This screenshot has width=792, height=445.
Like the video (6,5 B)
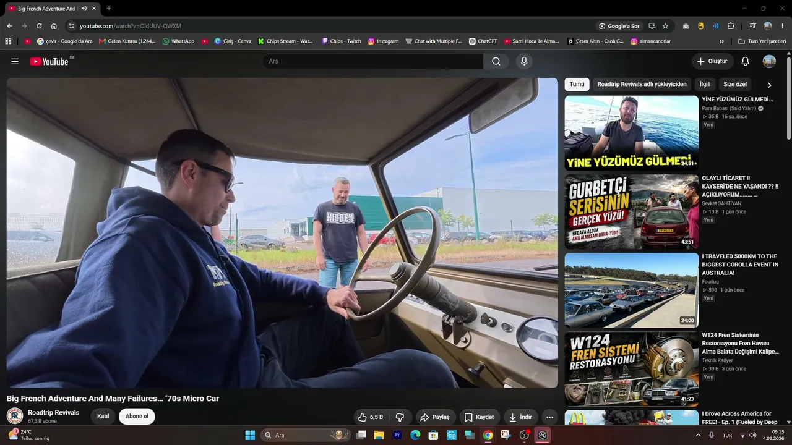click(x=370, y=417)
